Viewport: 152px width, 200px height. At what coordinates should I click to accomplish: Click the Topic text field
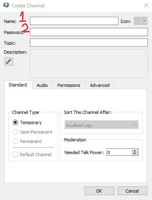tap(89, 43)
